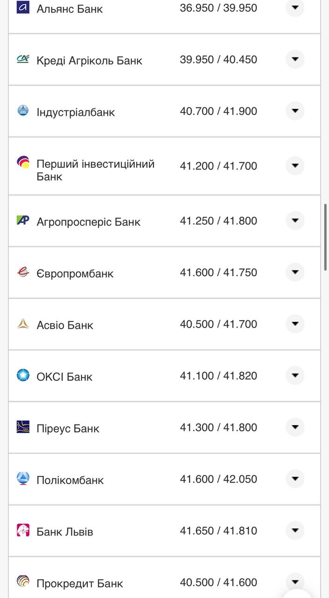329x598 pixels.
Task: Click the Асвіо Банк star logo
Action: pos(23,324)
